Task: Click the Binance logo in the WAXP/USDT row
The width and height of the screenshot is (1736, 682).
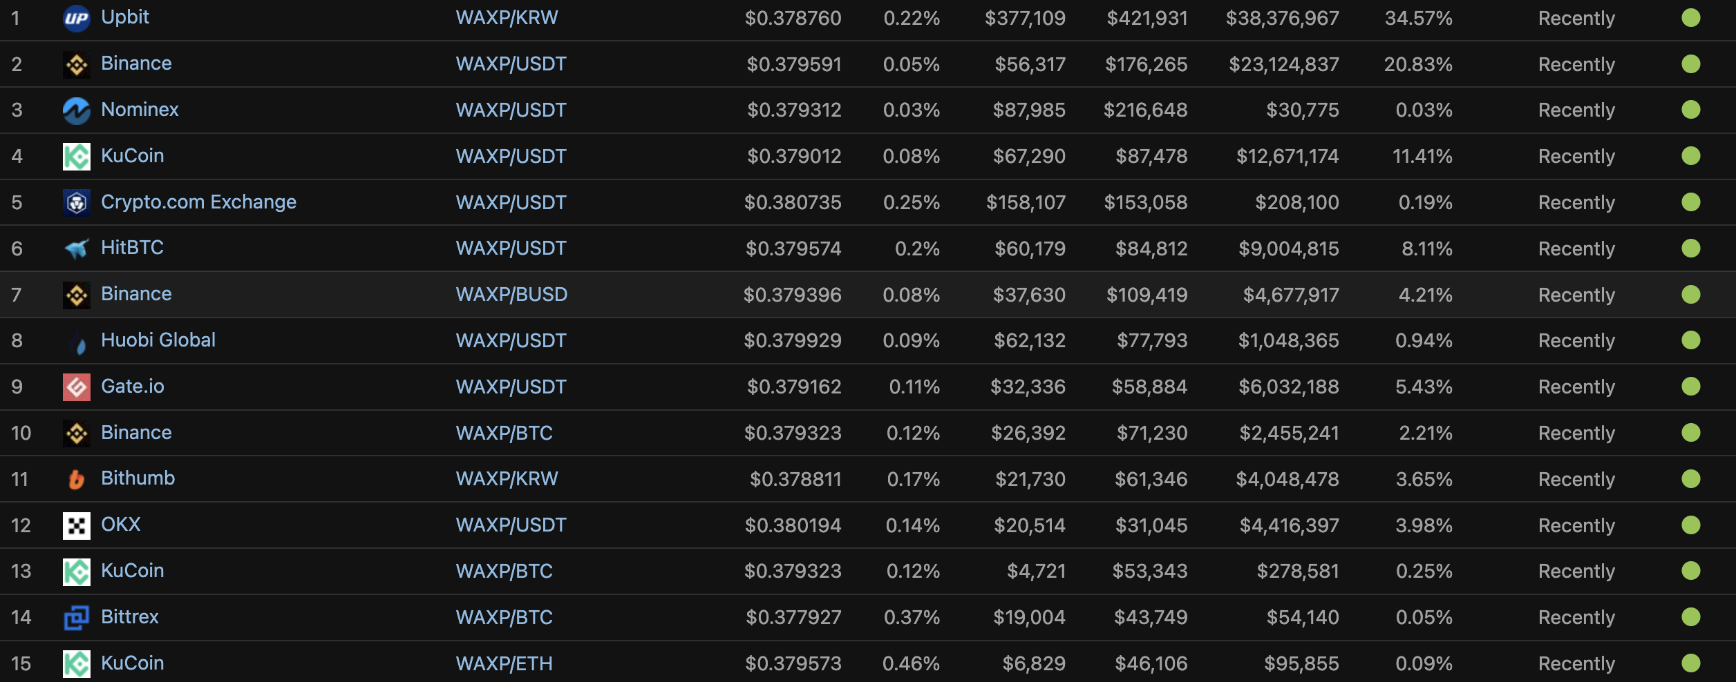Action: tap(77, 64)
